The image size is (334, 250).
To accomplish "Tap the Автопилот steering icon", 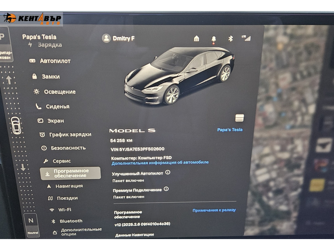I will pyautogui.click(x=32, y=61).
